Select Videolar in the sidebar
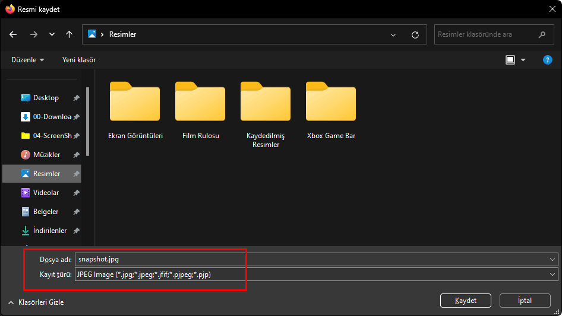 [41, 193]
